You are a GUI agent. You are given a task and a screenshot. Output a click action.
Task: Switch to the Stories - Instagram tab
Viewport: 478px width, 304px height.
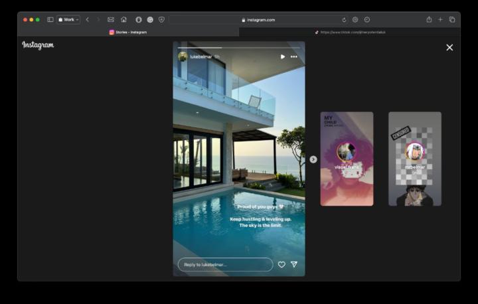pos(128,32)
